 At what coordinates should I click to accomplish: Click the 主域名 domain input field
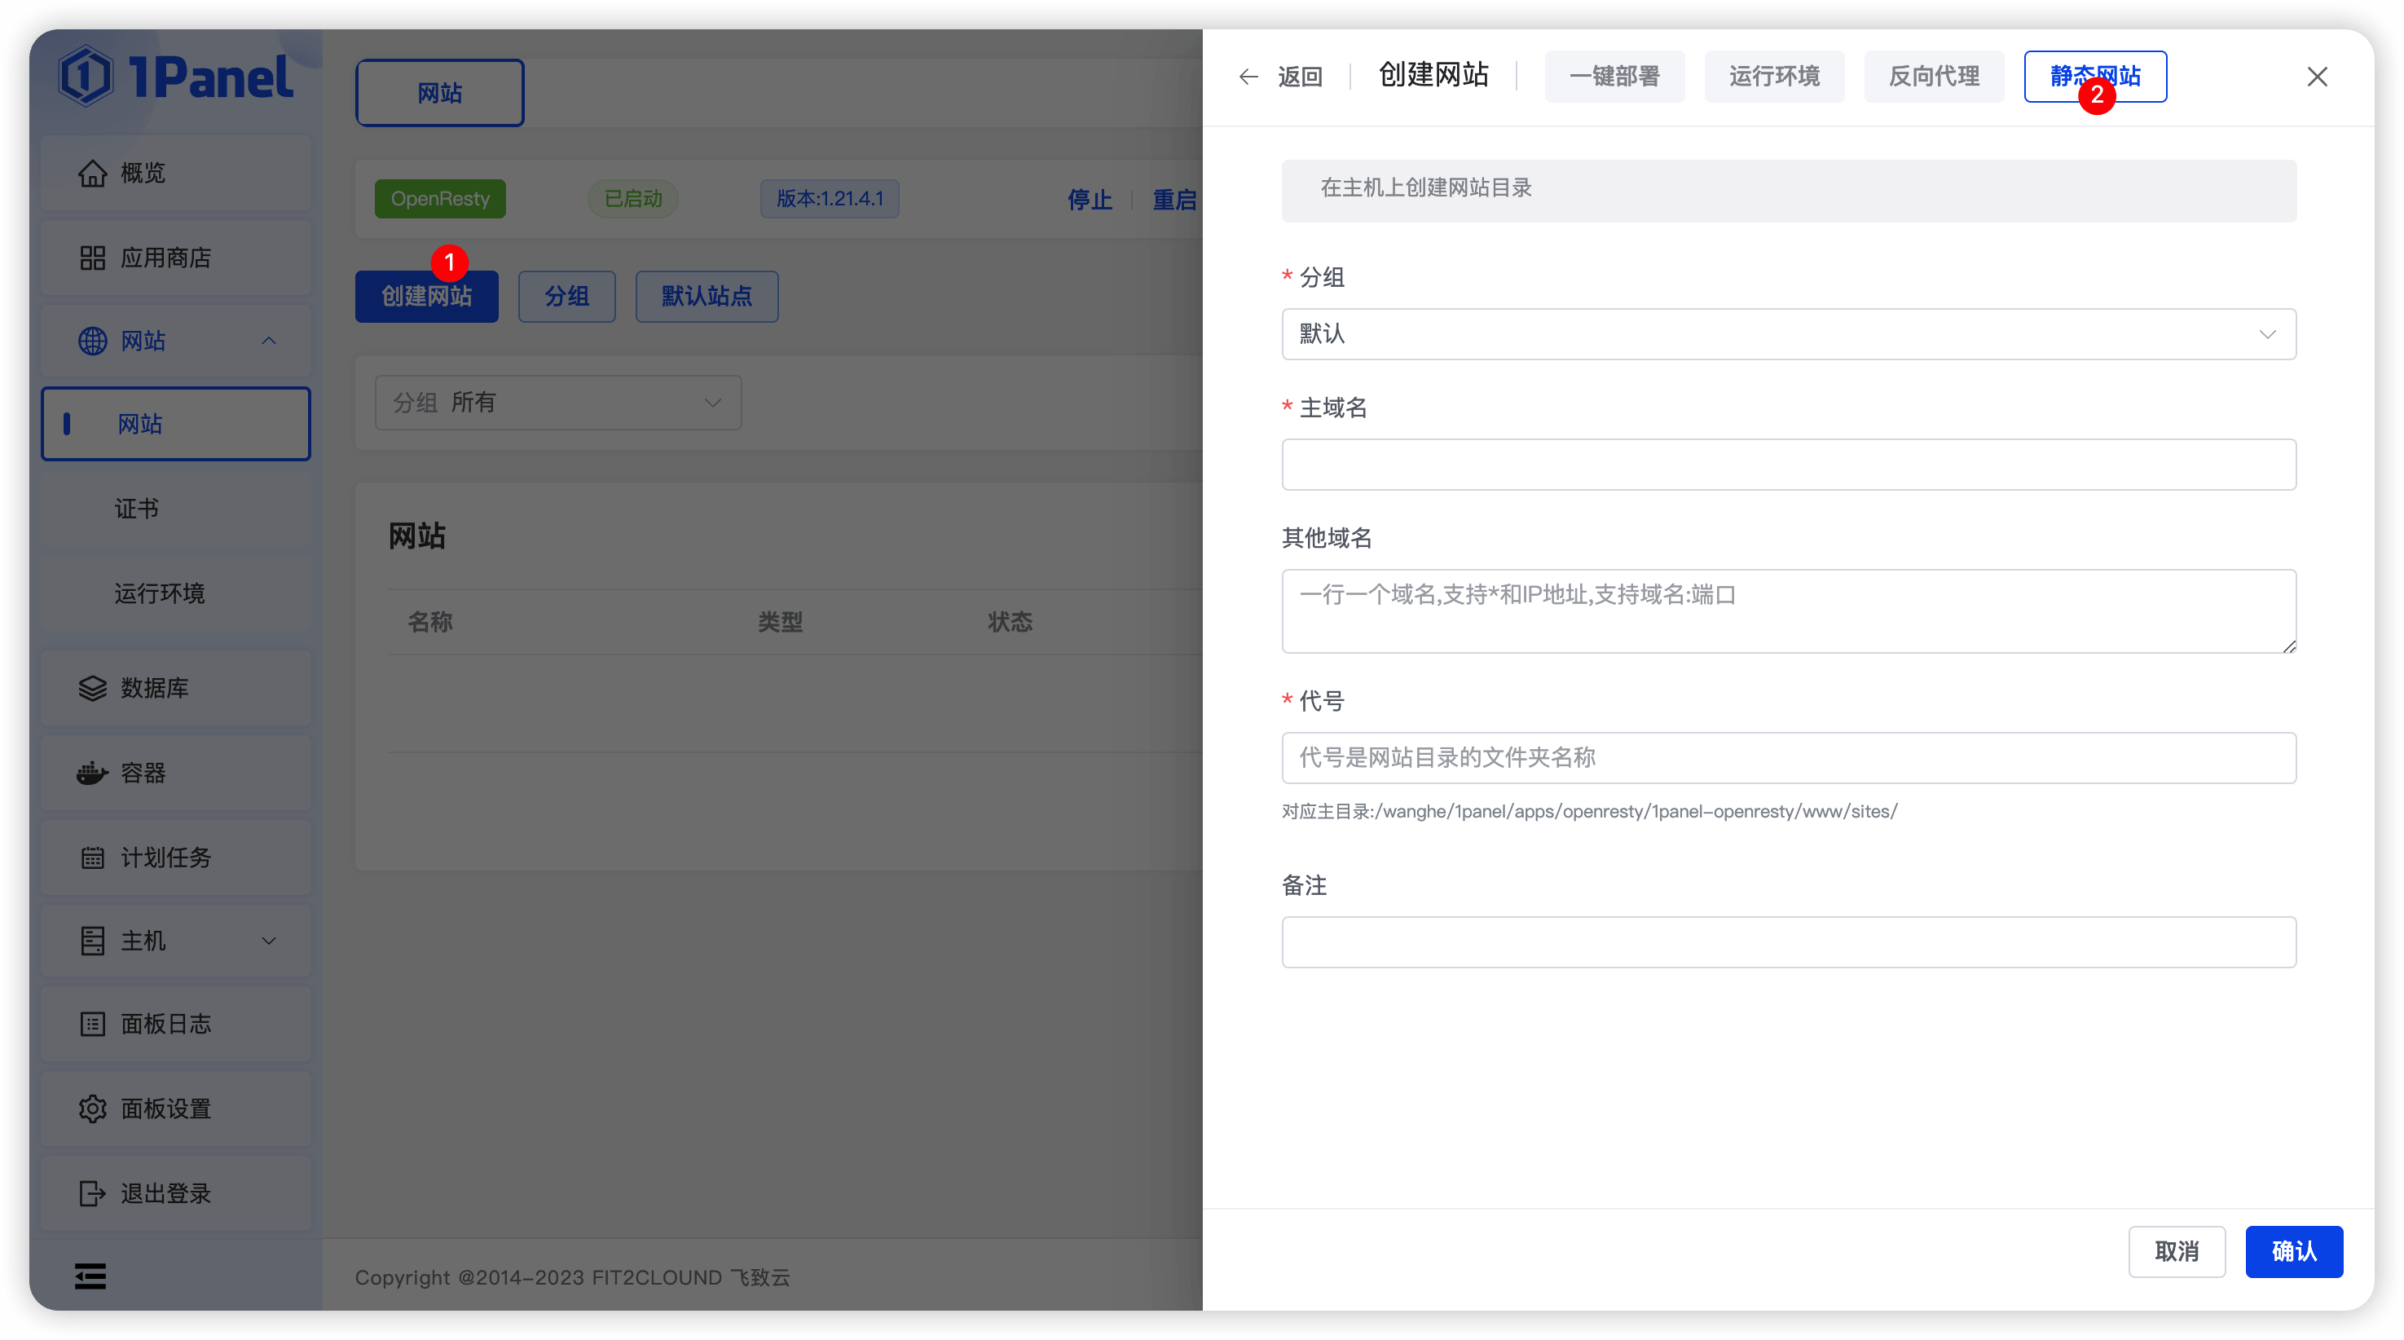tap(1787, 464)
